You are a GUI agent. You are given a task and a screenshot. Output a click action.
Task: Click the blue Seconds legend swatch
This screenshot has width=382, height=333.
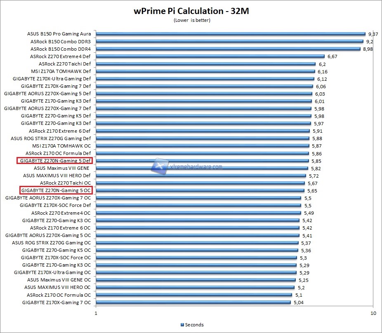[x=182, y=325]
